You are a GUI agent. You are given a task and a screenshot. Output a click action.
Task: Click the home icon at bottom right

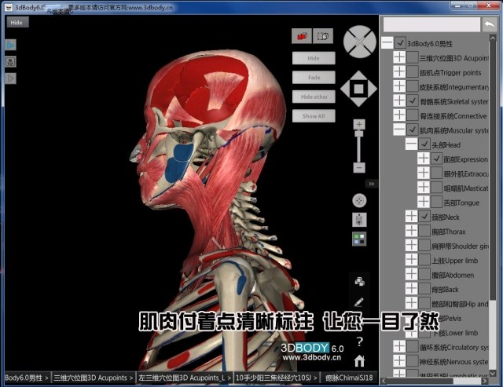pyautogui.click(x=359, y=361)
